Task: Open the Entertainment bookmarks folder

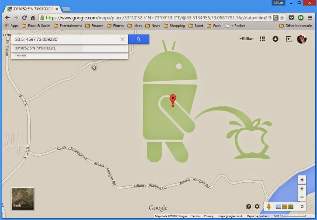Action: coord(68,26)
